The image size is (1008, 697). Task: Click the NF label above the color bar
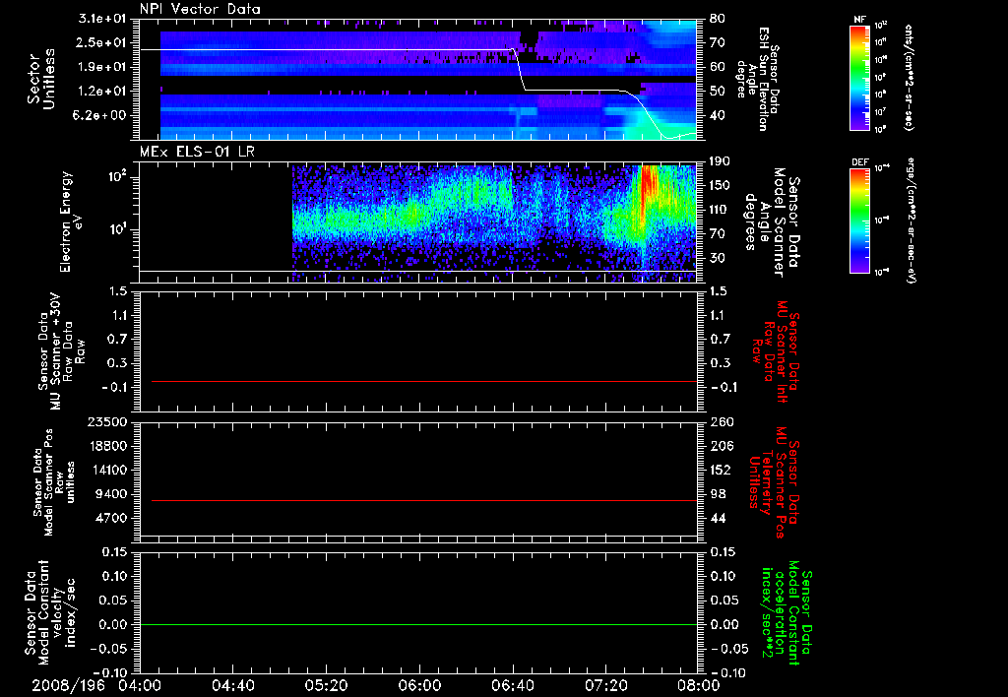(859, 20)
